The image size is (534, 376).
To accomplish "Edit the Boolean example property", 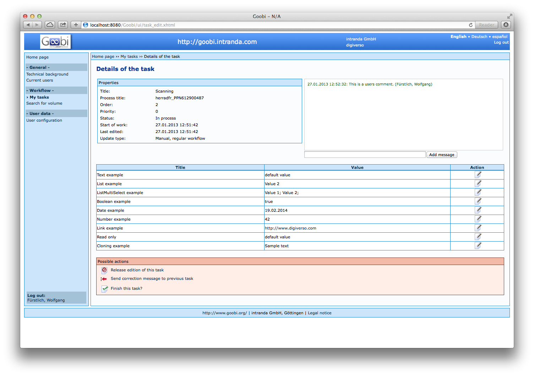I will (x=478, y=201).
